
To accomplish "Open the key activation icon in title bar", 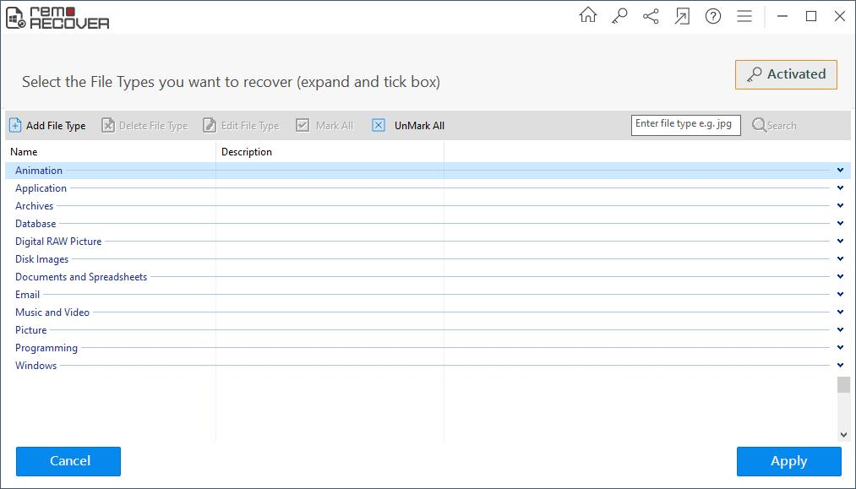I will pos(619,16).
